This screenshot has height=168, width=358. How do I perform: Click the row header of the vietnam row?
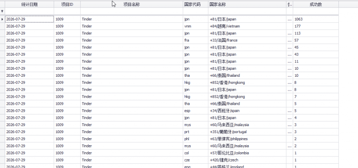click(2, 26)
